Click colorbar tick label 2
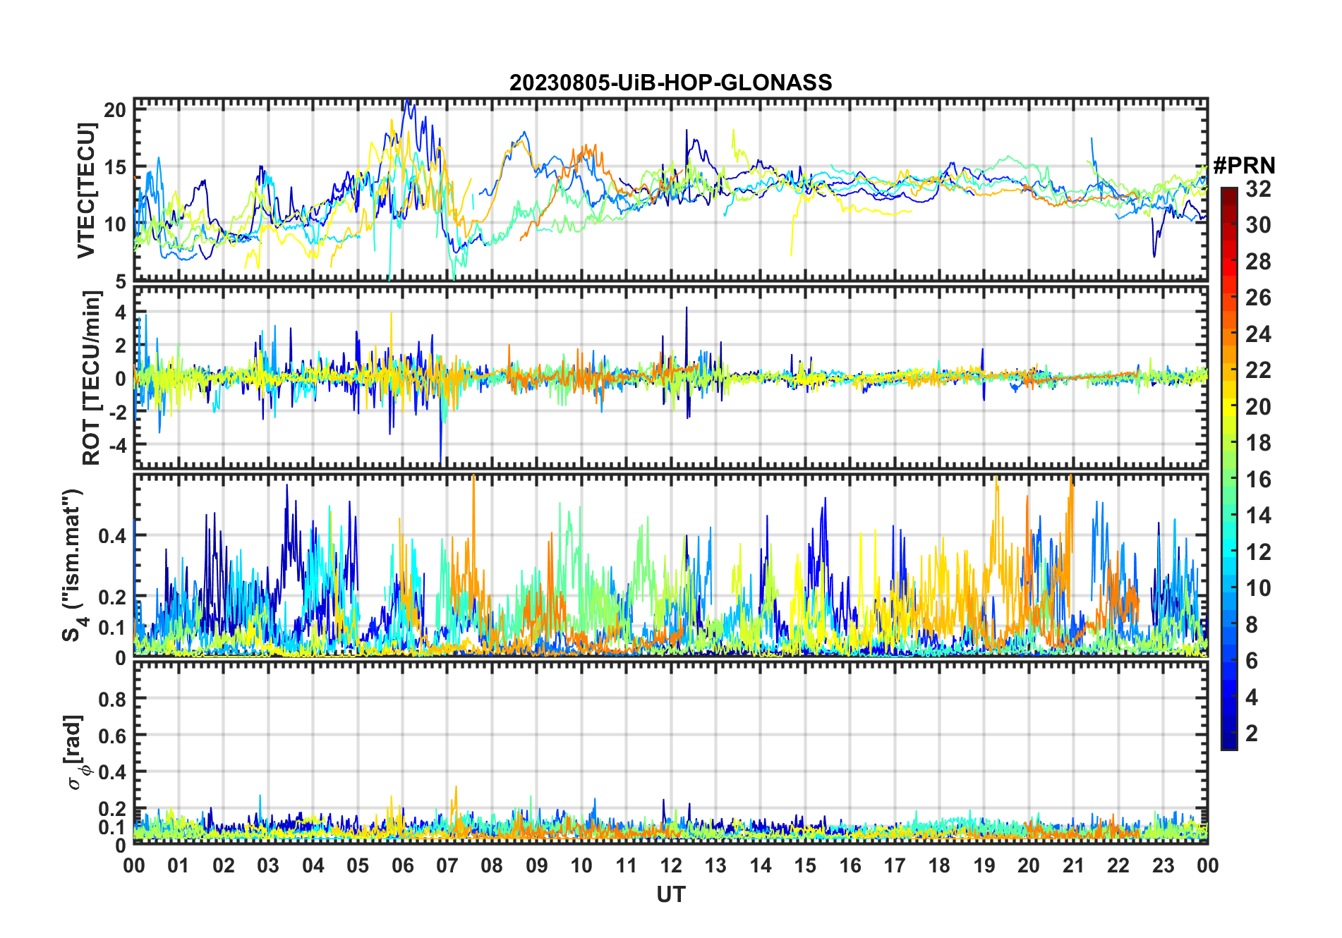The height and width of the screenshot is (938, 1342). (1252, 733)
